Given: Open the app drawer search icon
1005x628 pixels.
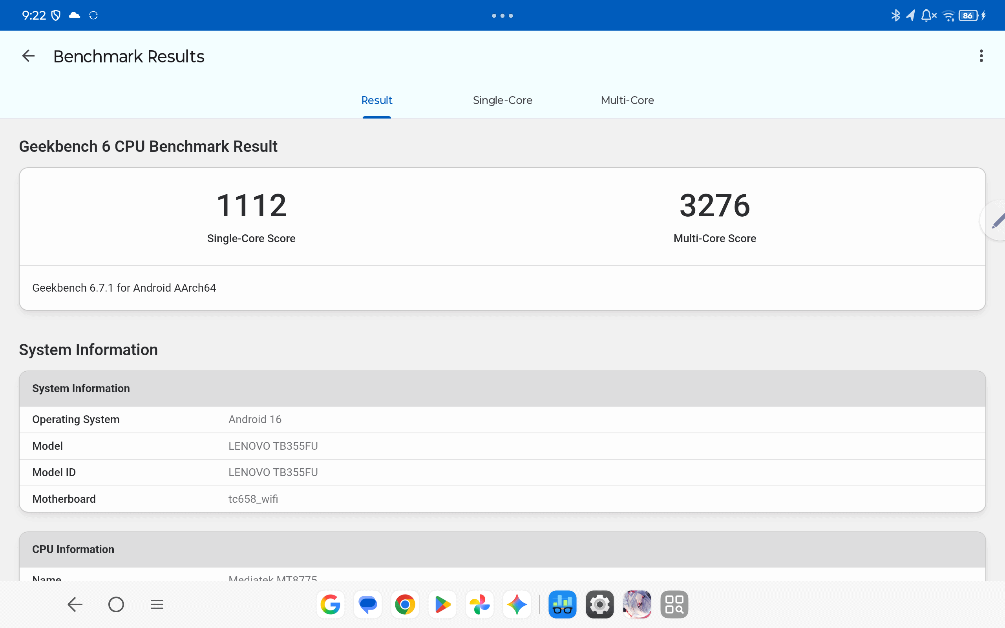Looking at the screenshot, I should [x=674, y=604].
